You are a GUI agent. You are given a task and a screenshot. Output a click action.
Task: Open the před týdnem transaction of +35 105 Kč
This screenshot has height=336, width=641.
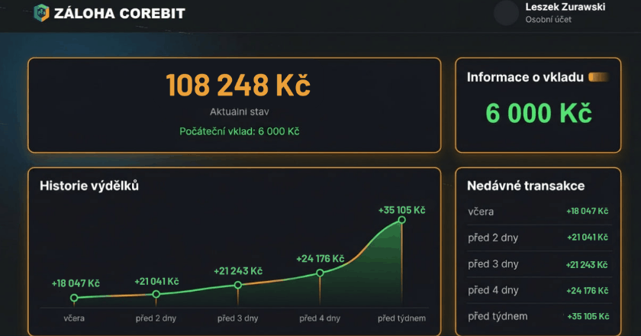pos(538,316)
